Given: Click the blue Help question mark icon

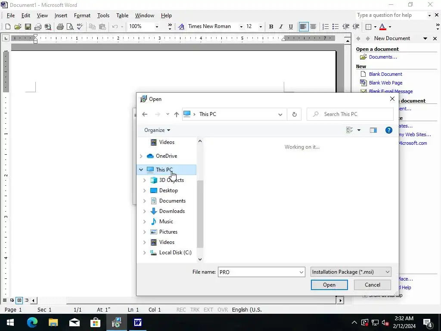Looking at the screenshot, I should (x=389, y=130).
